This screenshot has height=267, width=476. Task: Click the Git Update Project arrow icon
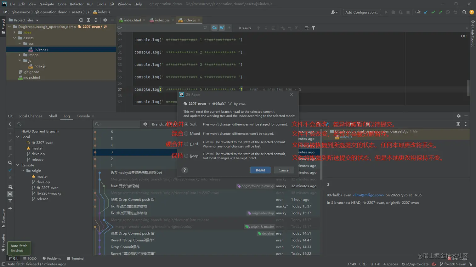pyautogui.click(x=426, y=12)
